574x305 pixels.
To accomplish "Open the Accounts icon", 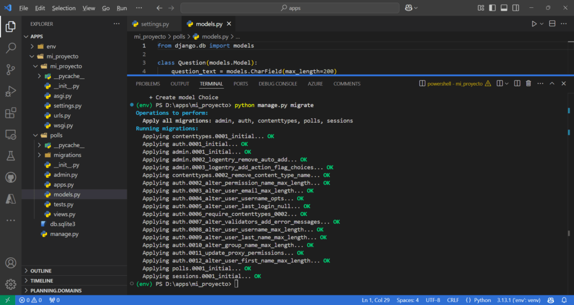I will 11,262.
